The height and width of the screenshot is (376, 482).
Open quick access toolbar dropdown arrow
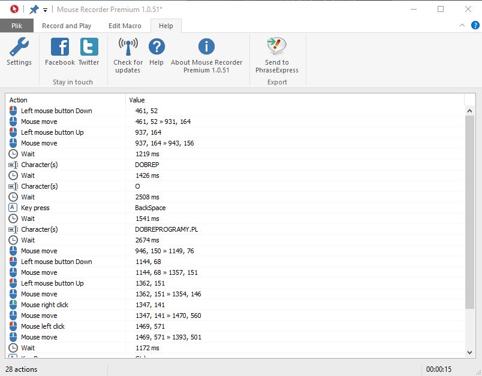point(45,10)
